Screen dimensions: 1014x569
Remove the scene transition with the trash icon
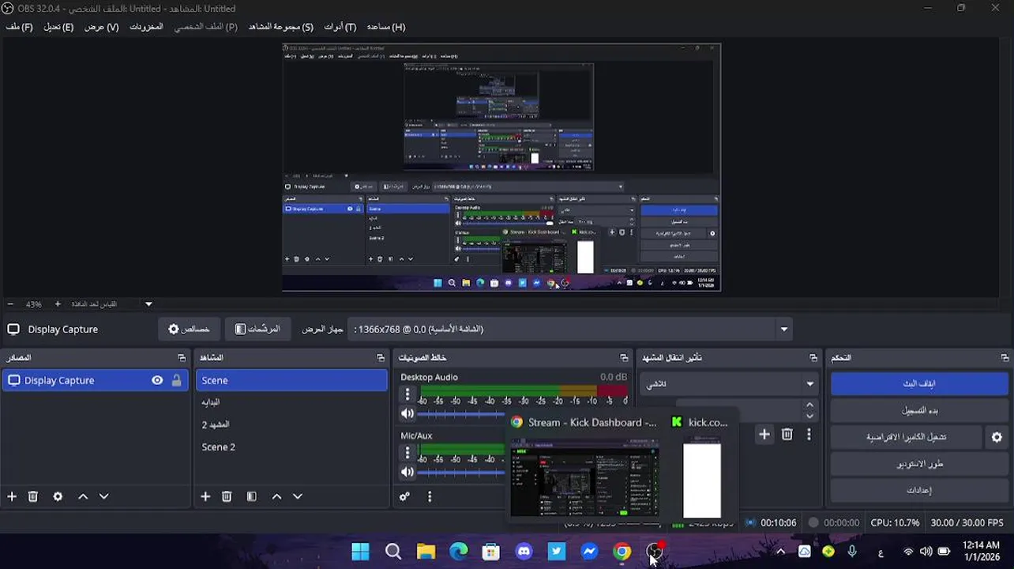click(x=787, y=434)
